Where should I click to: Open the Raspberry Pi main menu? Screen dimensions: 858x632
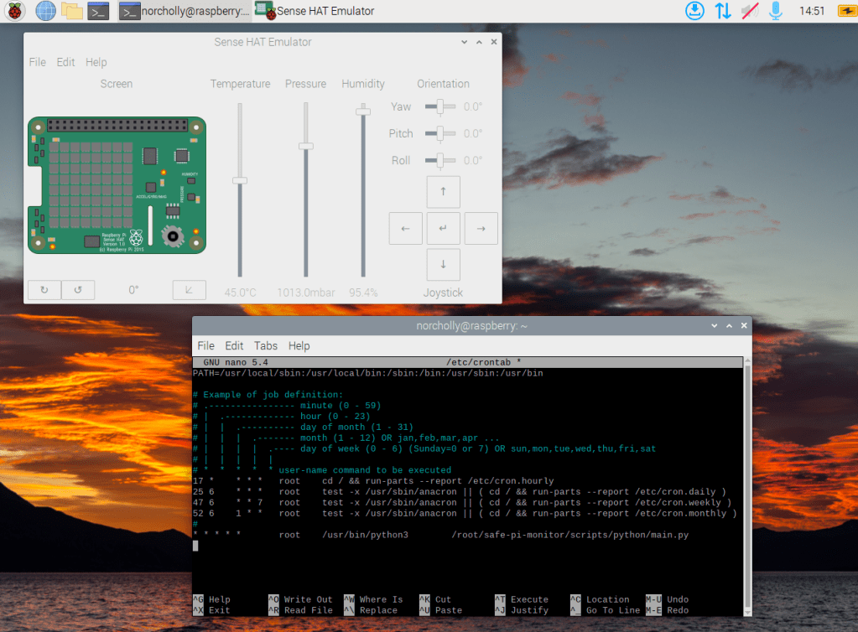coord(15,11)
